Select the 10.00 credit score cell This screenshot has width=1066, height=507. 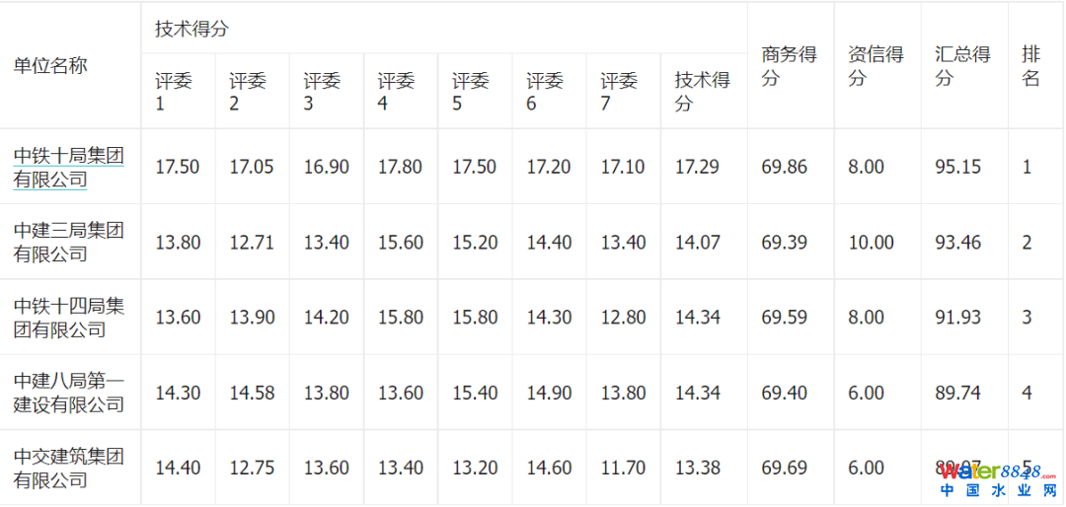point(871,242)
